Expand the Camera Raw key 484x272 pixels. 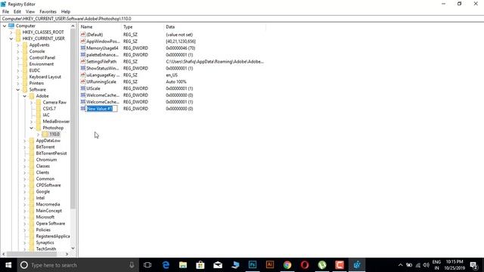pos(32,103)
